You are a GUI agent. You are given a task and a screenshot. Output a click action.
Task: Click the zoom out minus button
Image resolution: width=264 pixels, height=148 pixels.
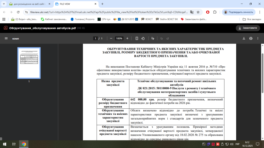click(x=111, y=39)
